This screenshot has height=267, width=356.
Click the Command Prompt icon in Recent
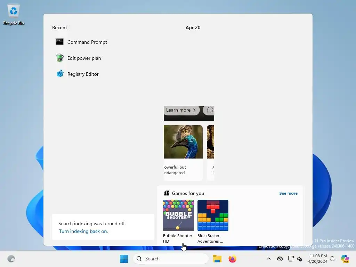tap(59, 42)
